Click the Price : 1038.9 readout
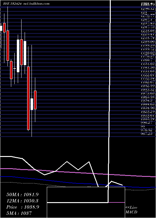Image resolution: width=156 pixels, height=218 pixels. pos(23,207)
